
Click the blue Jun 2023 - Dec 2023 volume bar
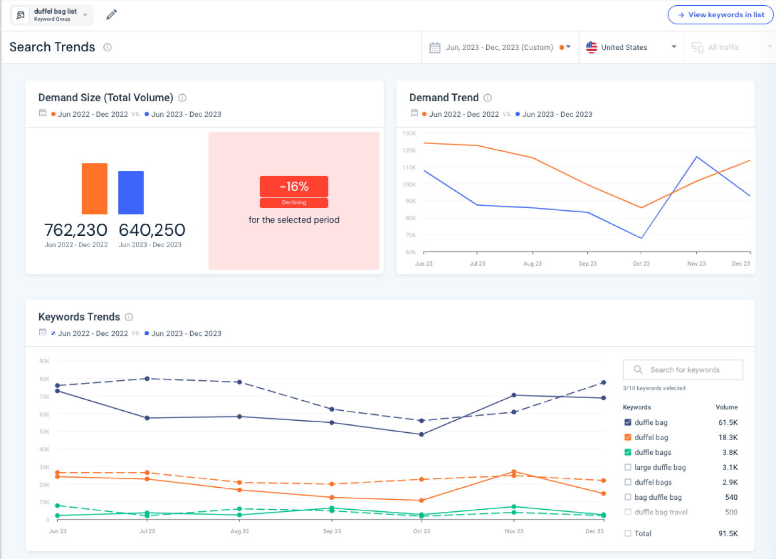click(x=131, y=192)
